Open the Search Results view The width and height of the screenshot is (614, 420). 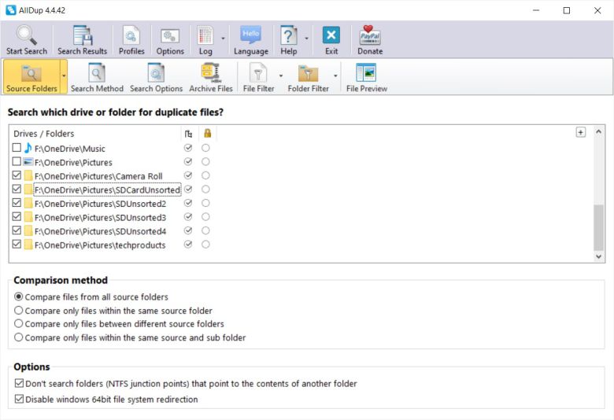coord(82,36)
